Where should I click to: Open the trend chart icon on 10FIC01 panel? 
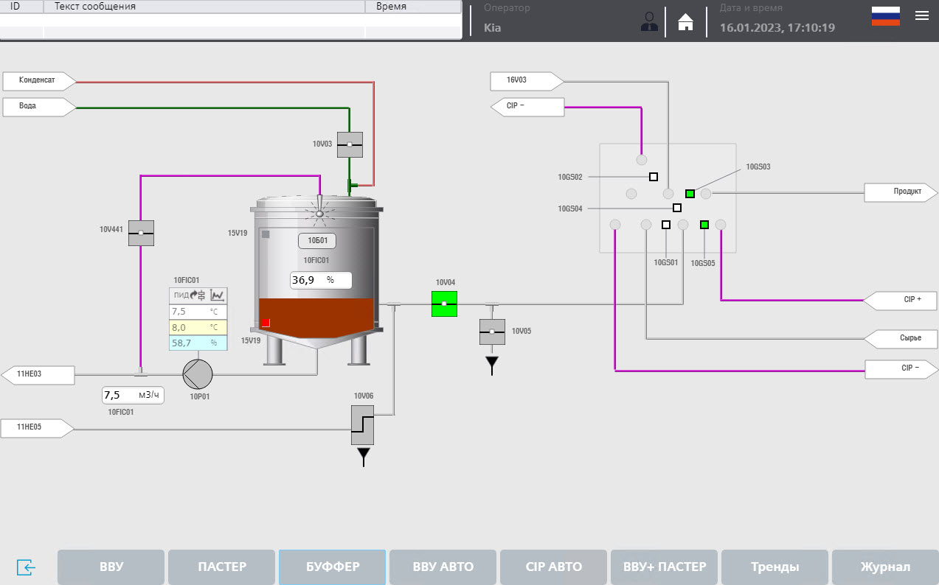(x=218, y=295)
